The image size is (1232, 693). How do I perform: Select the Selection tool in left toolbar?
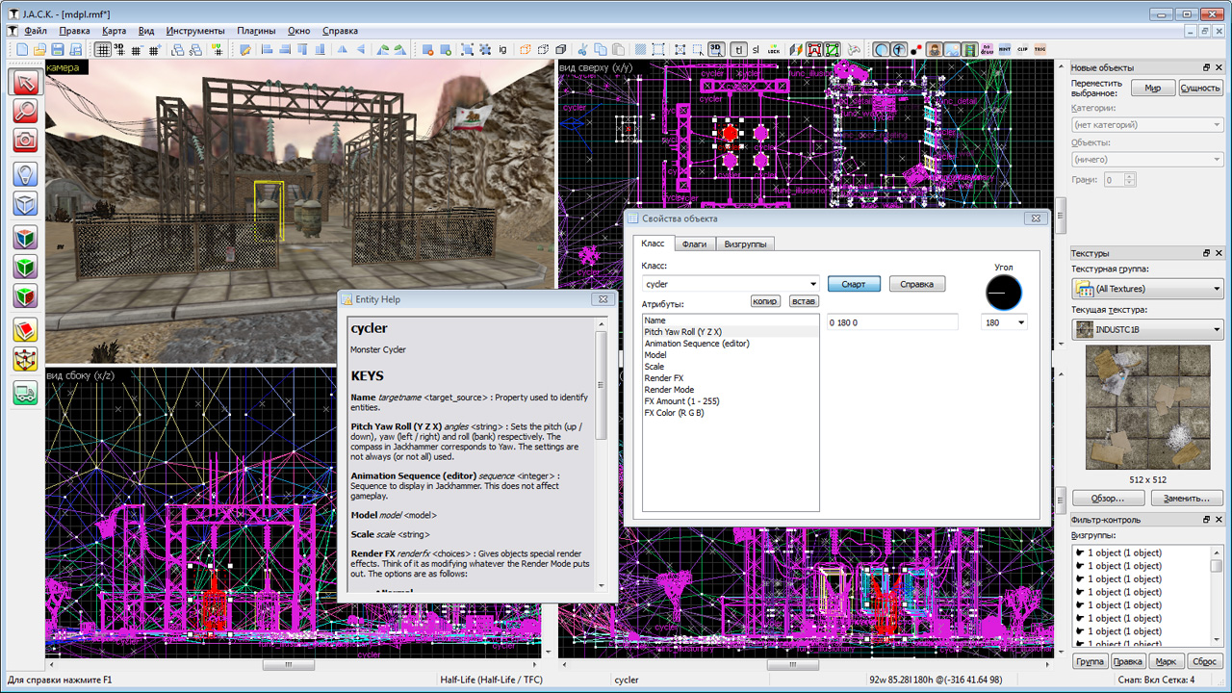25,83
